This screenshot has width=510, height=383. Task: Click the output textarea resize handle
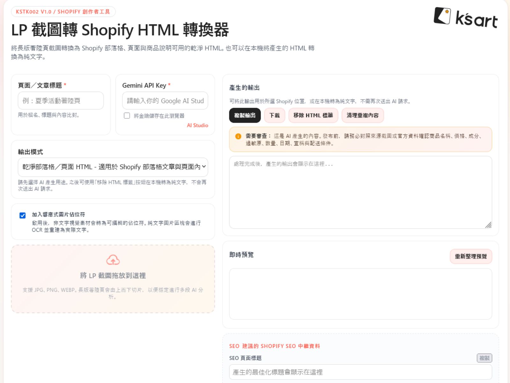[488, 225]
